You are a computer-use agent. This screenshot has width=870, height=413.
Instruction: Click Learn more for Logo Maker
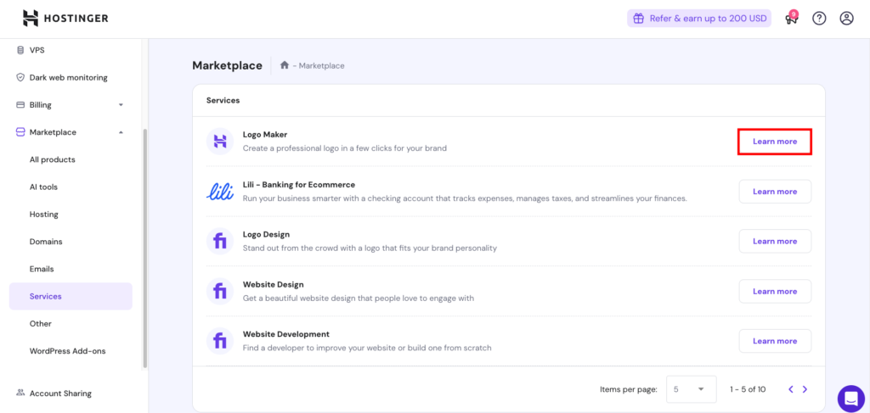click(774, 142)
